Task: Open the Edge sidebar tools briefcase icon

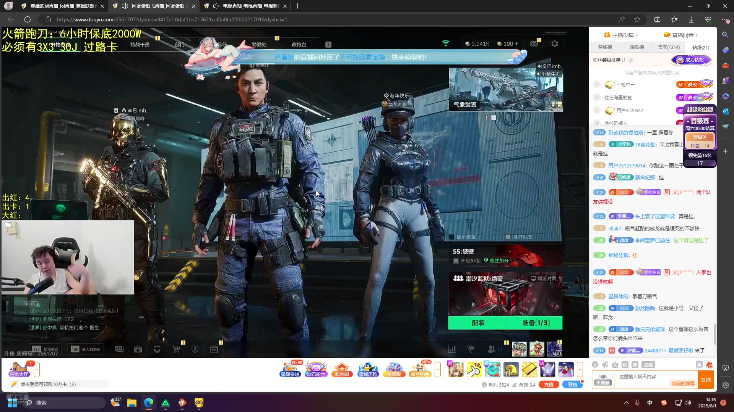Action: point(725,65)
